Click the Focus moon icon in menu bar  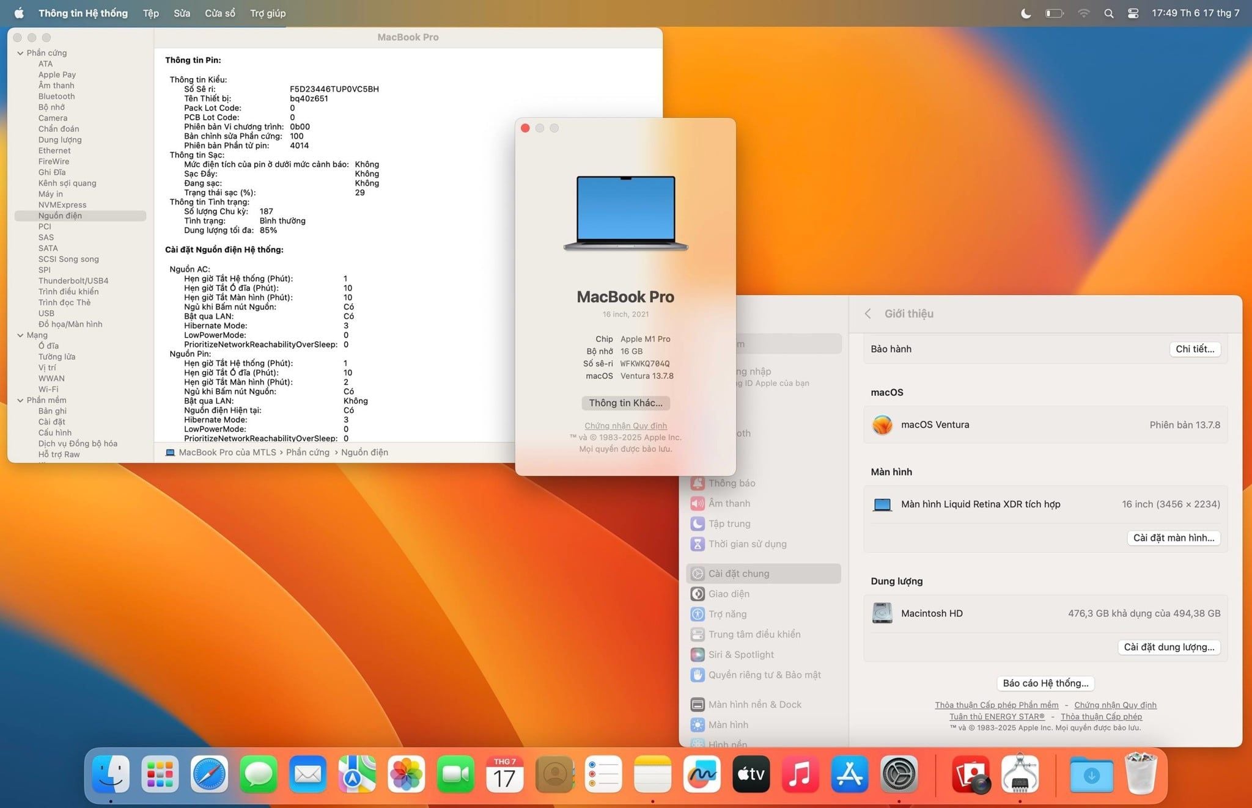pos(1026,13)
